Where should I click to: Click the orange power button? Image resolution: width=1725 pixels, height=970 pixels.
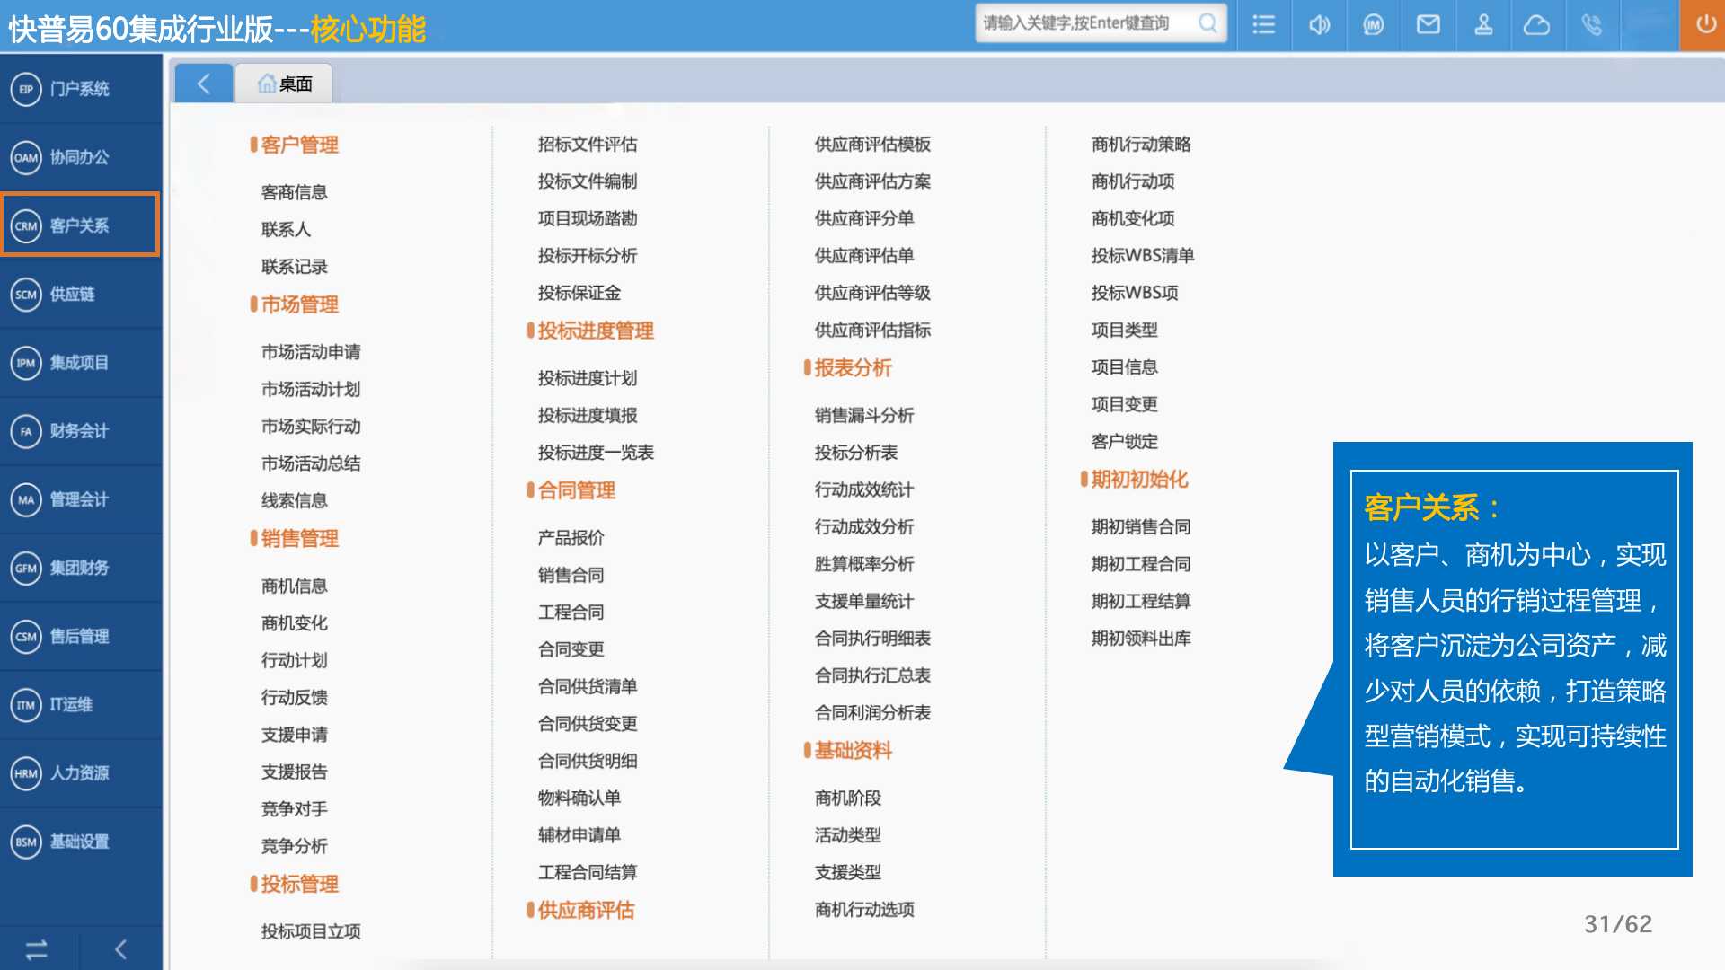click(x=1704, y=24)
